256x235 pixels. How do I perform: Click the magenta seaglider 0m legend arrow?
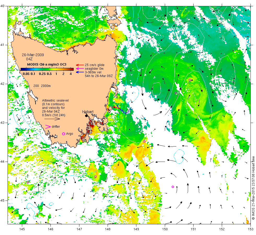pyautogui.click(x=80, y=69)
